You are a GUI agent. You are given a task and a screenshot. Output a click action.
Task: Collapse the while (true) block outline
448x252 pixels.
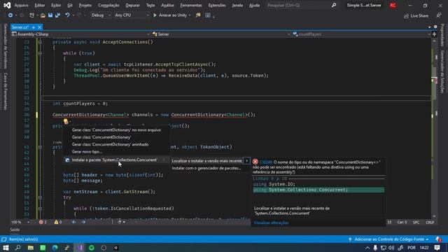(x=40, y=53)
